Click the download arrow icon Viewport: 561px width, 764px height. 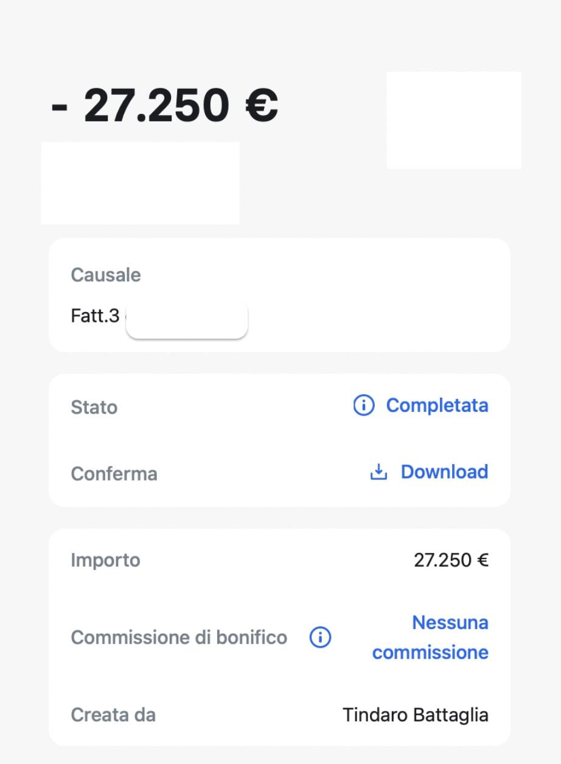[x=378, y=472]
